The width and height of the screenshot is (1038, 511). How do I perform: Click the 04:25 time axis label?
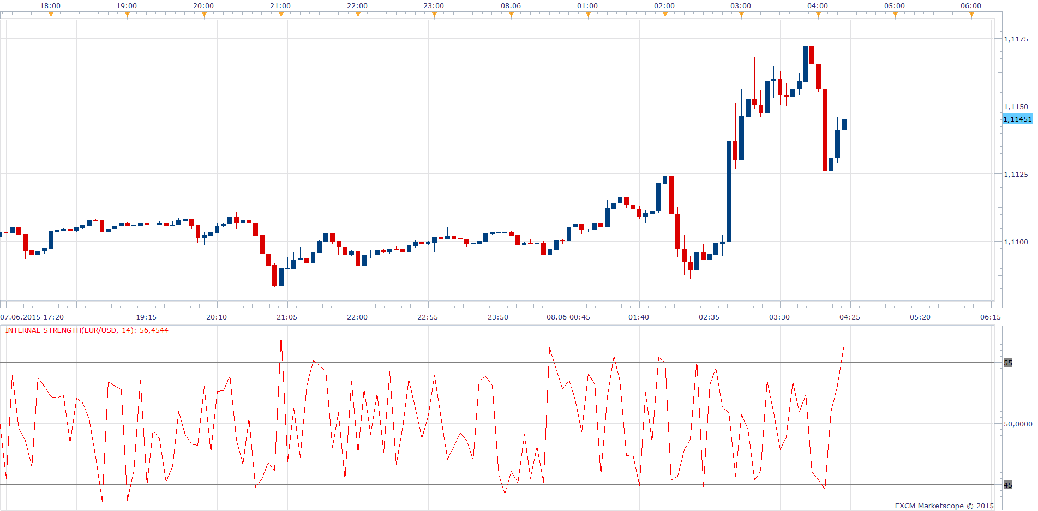[850, 317]
